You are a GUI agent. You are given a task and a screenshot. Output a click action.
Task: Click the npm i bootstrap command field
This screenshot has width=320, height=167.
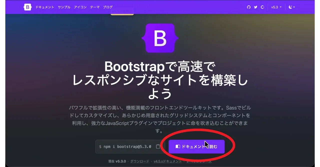tap(125, 146)
